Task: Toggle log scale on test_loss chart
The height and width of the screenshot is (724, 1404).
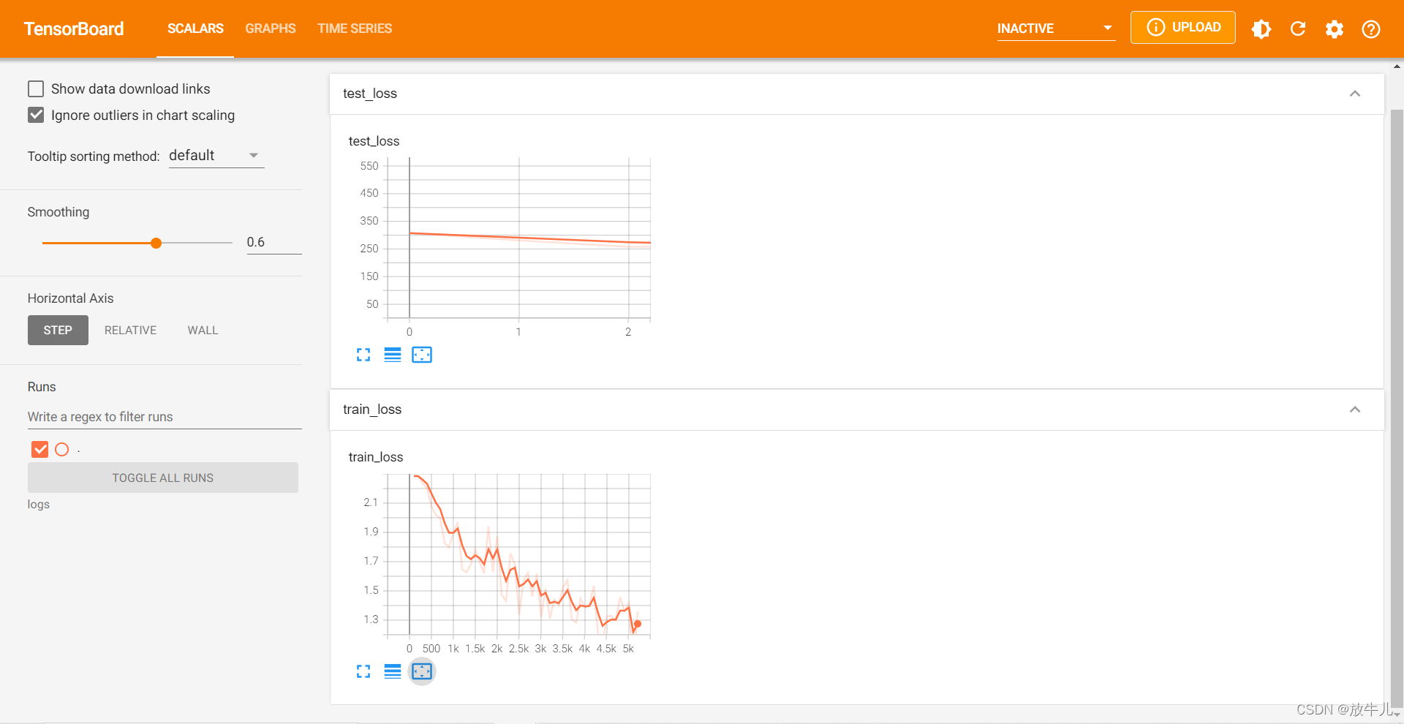Action: 392,355
